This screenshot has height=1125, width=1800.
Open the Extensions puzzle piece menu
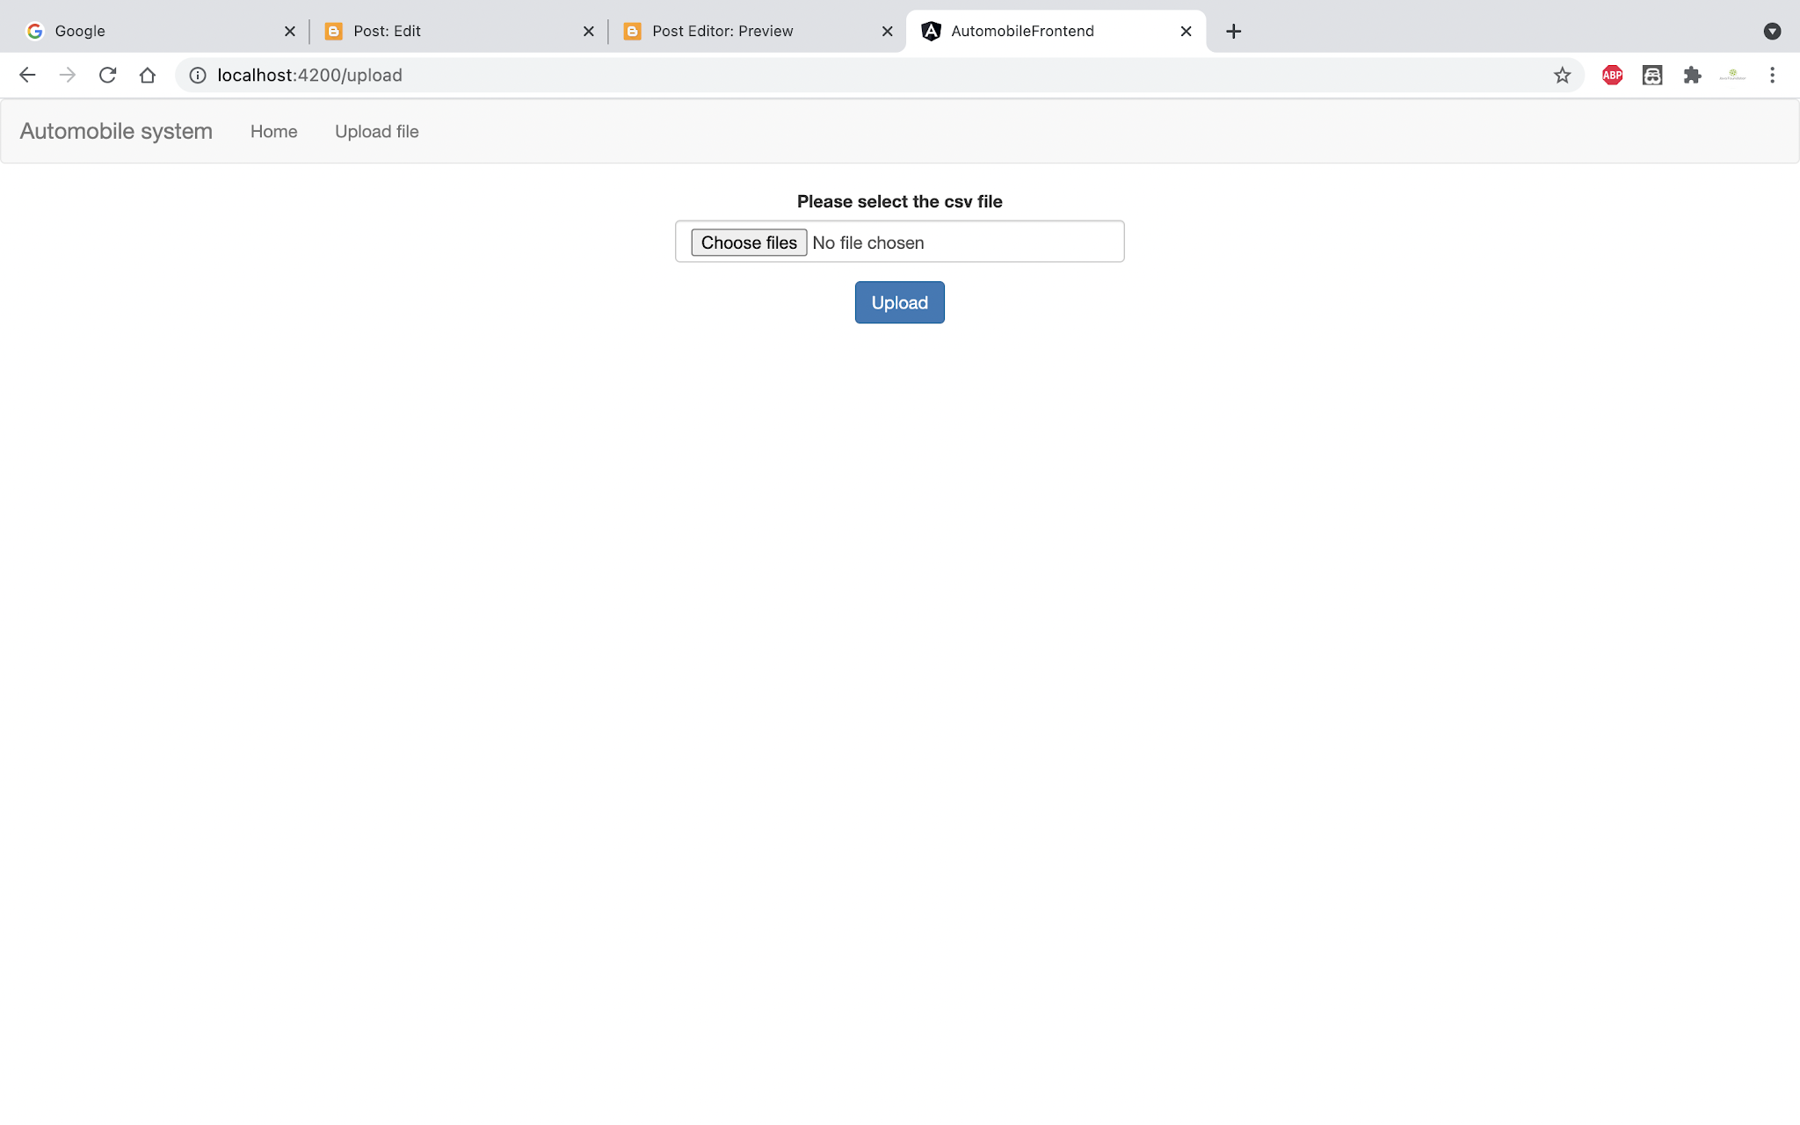coord(1691,75)
